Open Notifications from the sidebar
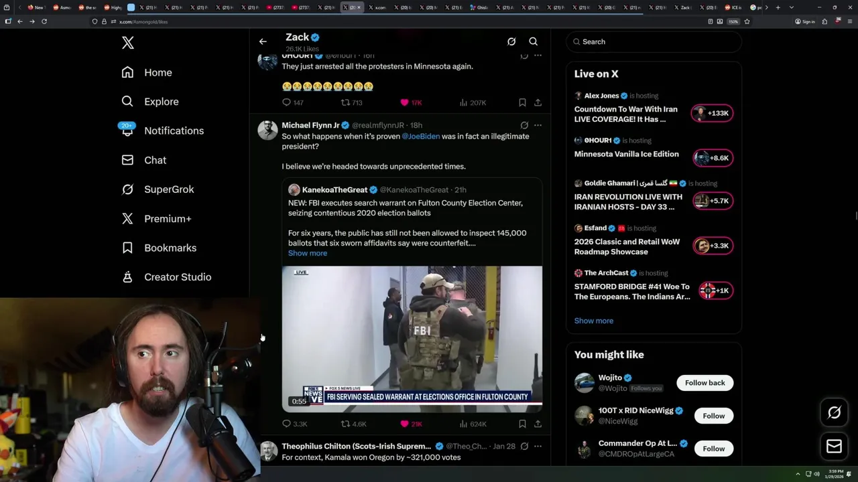858x482 pixels. 162,131
